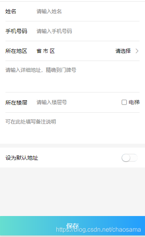
Task: Click the 省 province text
Action: click(39, 51)
